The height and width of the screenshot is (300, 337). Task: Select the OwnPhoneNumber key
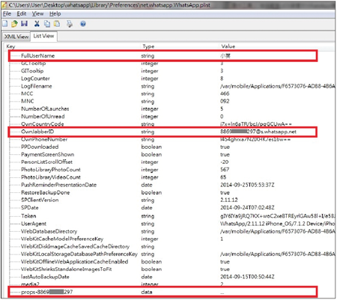click(x=44, y=139)
